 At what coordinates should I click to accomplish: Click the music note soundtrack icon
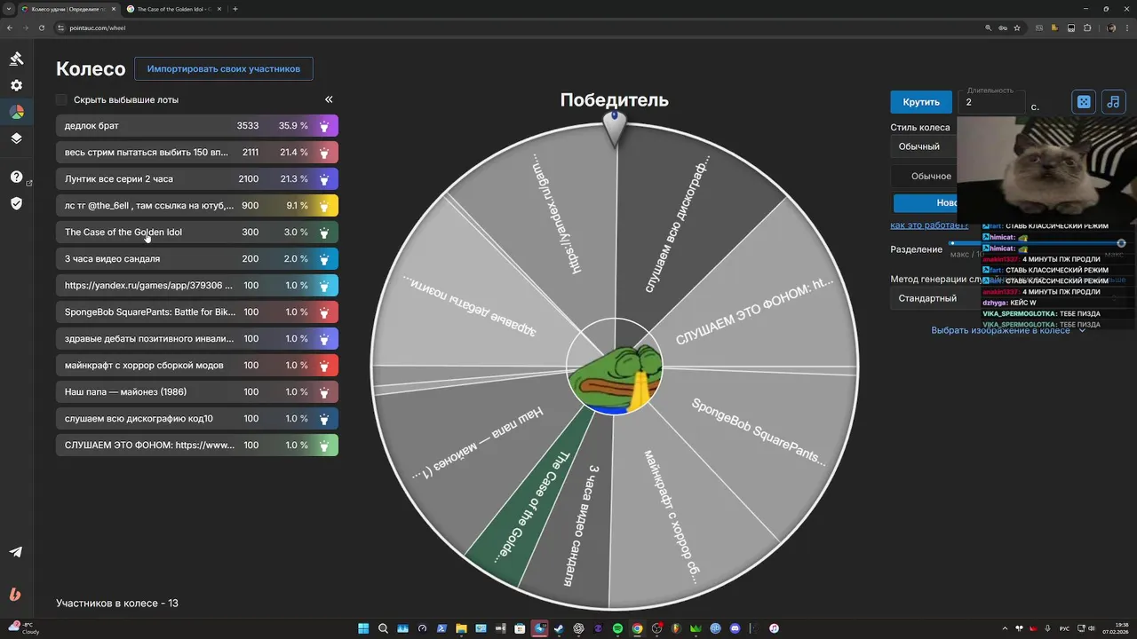(1113, 102)
